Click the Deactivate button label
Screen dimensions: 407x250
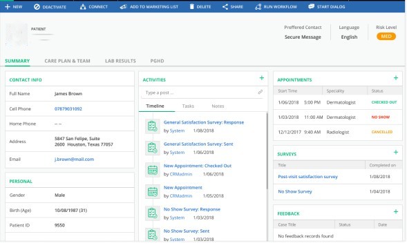coord(55,7)
